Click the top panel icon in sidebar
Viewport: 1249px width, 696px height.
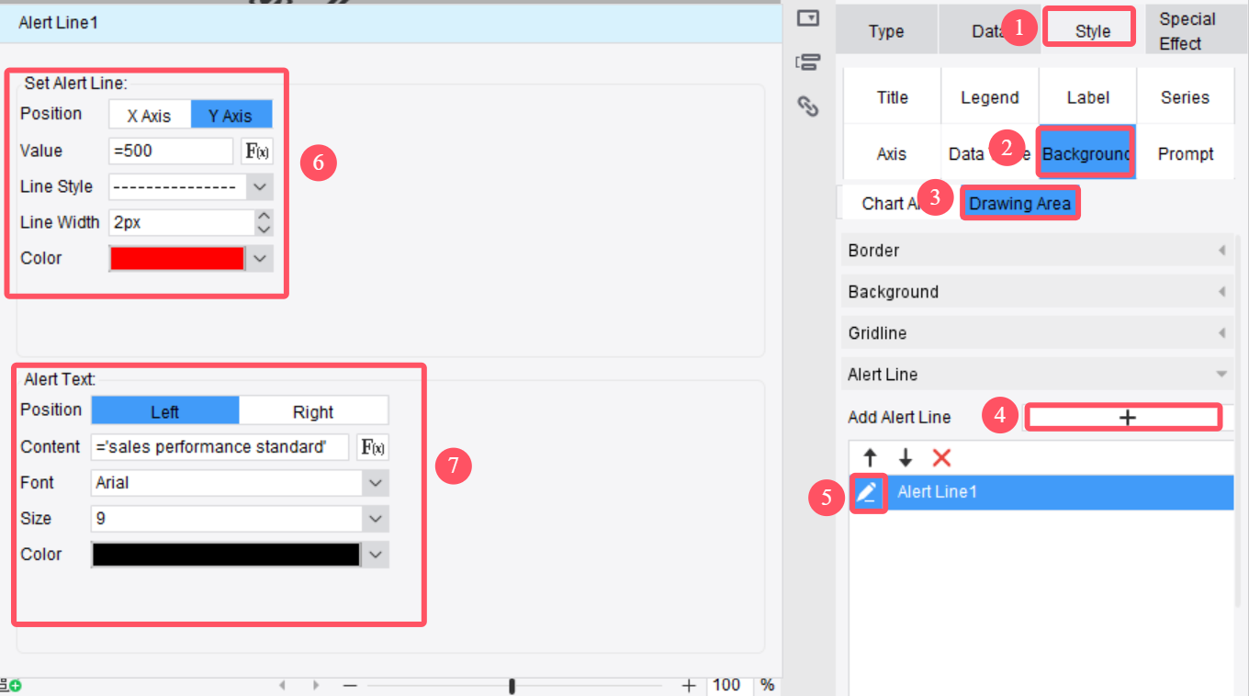tap(808, 17)
